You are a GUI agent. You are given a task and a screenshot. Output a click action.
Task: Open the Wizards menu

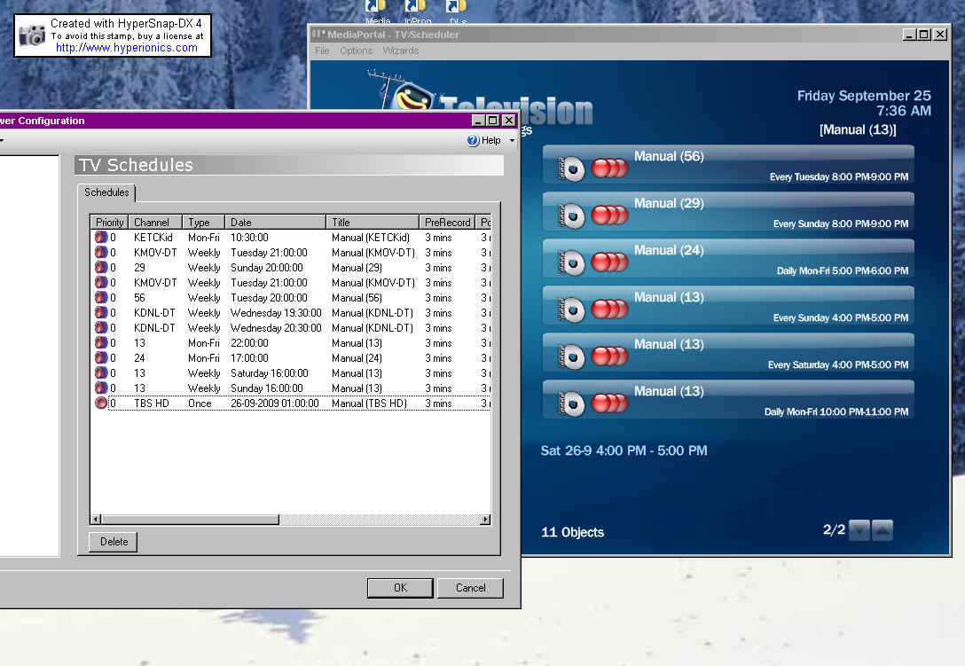click(401, 51)
